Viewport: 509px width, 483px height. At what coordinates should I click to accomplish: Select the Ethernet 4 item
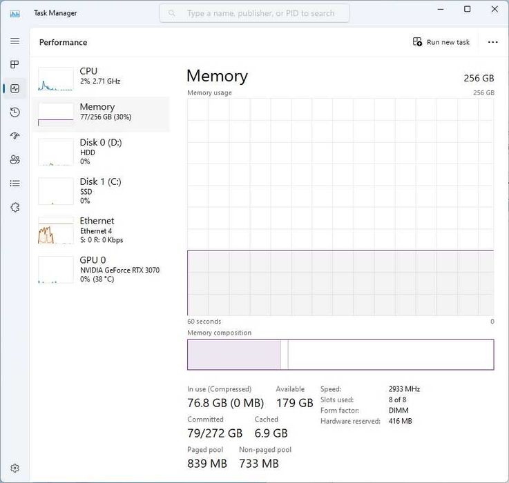pyautogui.click(x=101, y=230)
